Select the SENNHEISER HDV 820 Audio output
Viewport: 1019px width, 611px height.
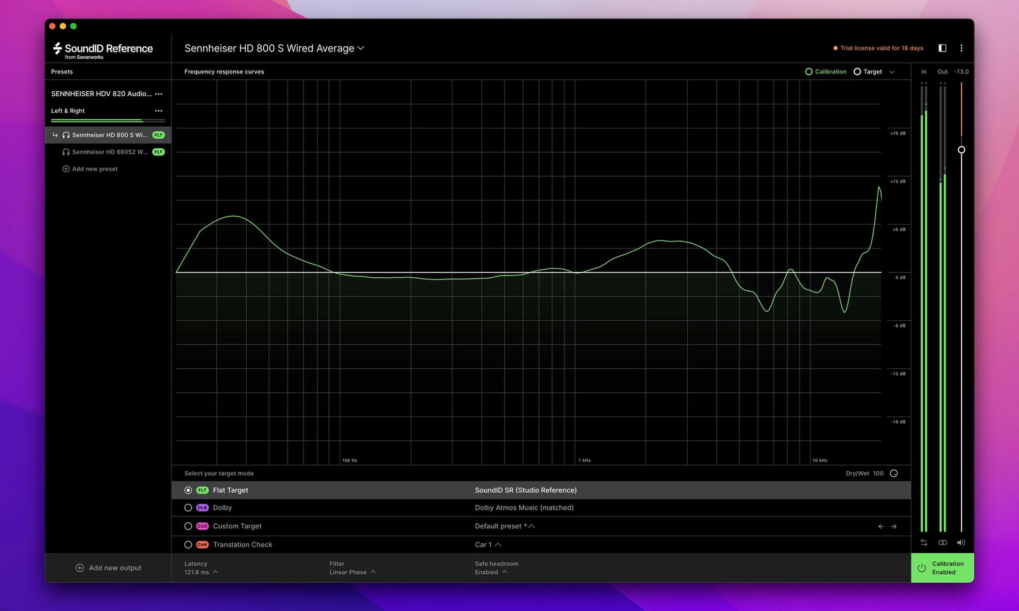click(x=101, y=94)
